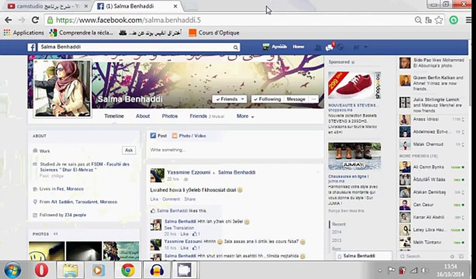Open the Jumia boots ad image

(354, 157)
